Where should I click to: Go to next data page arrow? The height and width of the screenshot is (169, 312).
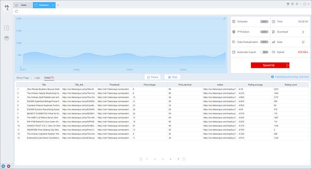tap(184, 159)
